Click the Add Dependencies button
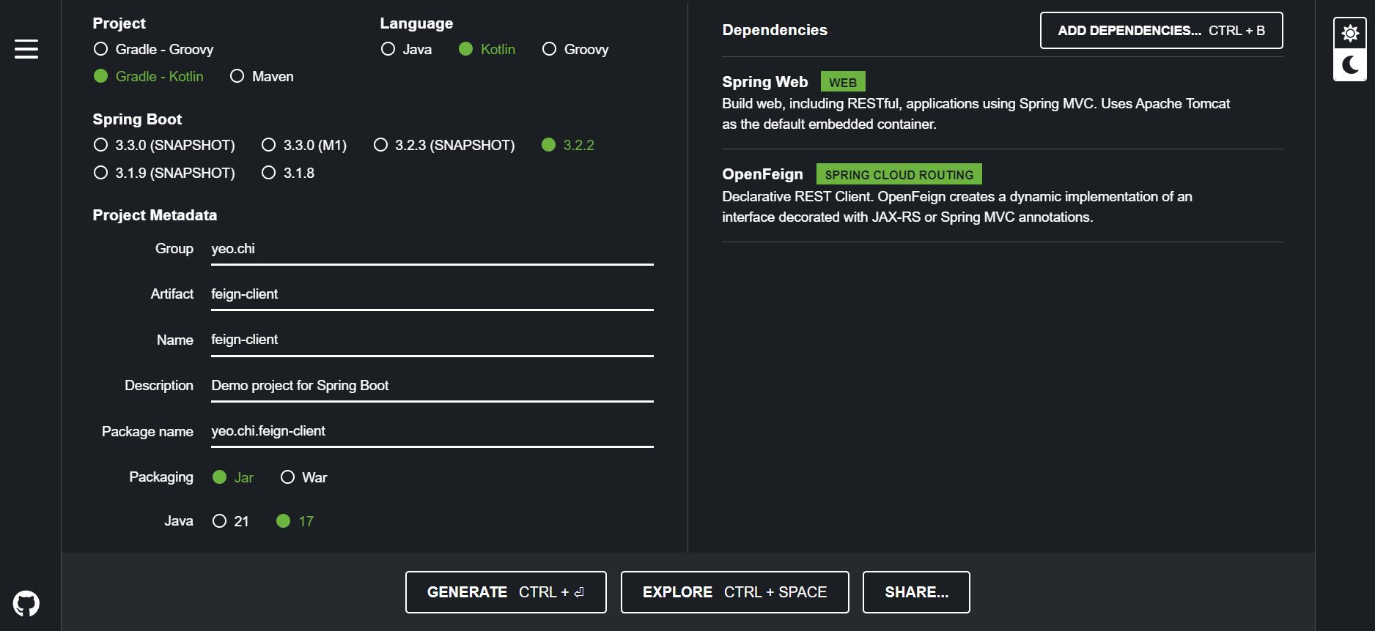 (x=1161, y=31)
